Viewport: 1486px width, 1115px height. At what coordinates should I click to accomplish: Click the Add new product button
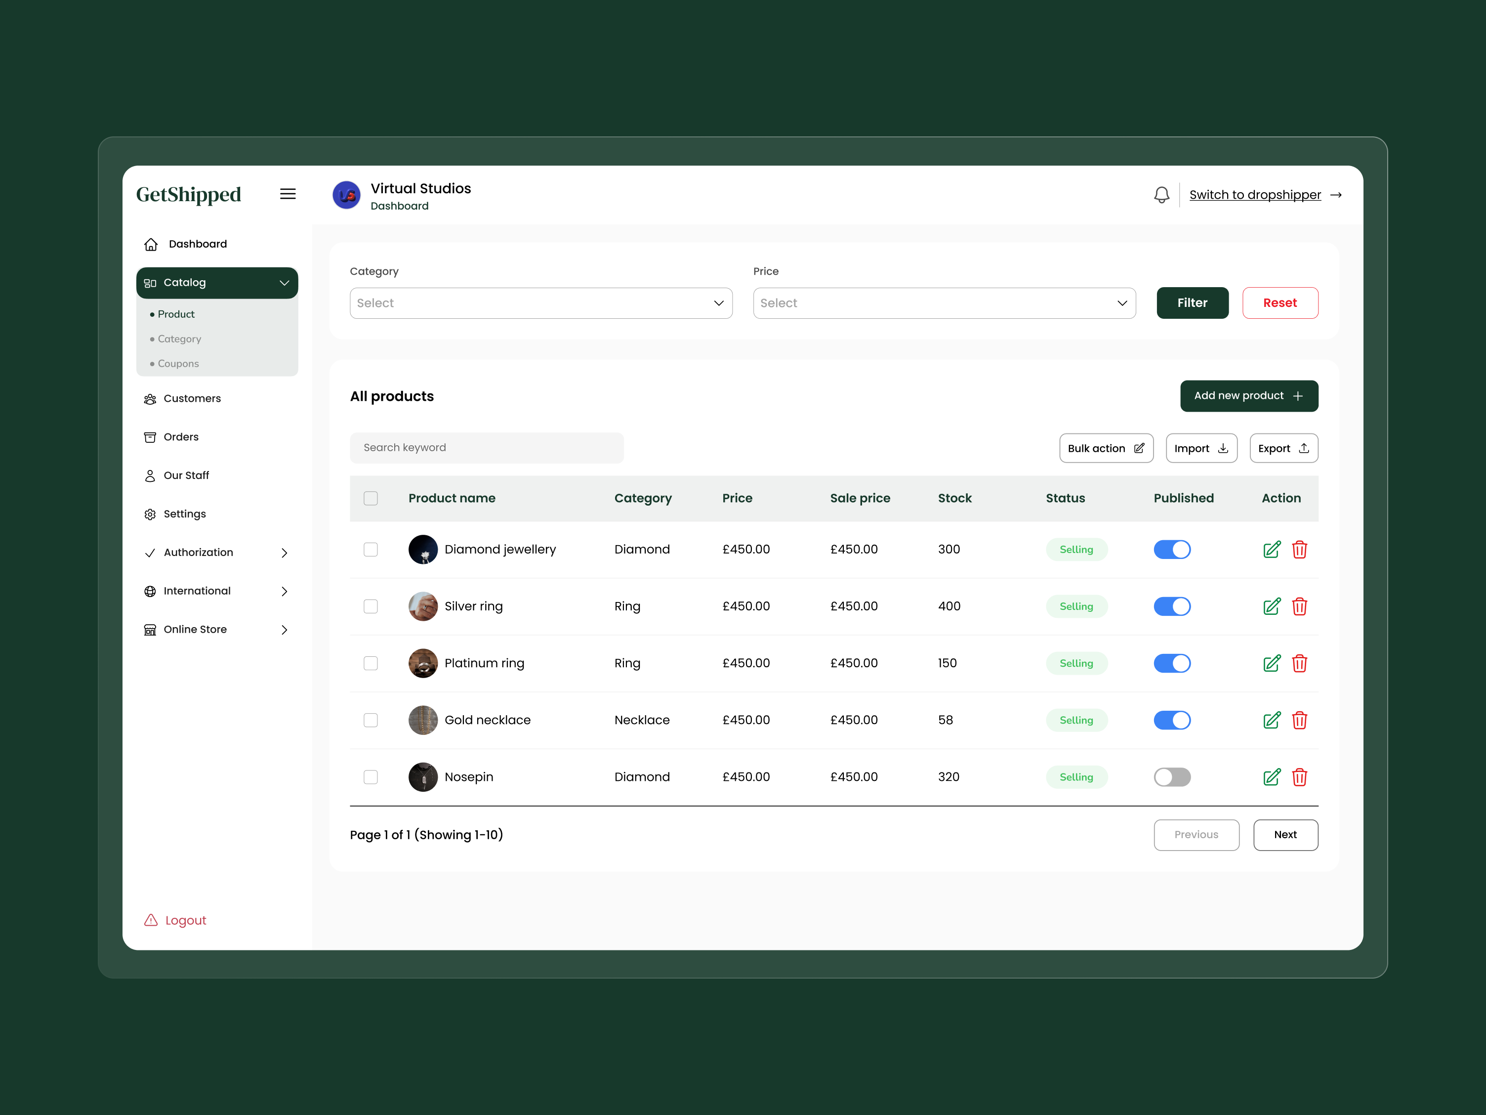click(x=1248, y=396)
